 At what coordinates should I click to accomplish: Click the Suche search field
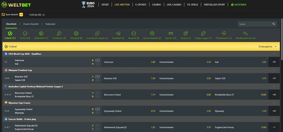point(257,24)
